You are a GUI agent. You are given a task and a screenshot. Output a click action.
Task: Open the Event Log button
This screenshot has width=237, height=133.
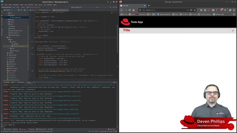[x=111, y=129]
